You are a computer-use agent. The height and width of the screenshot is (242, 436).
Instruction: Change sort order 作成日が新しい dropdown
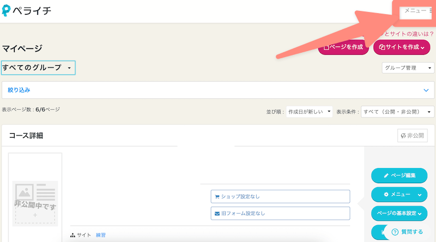click(309, 111)
